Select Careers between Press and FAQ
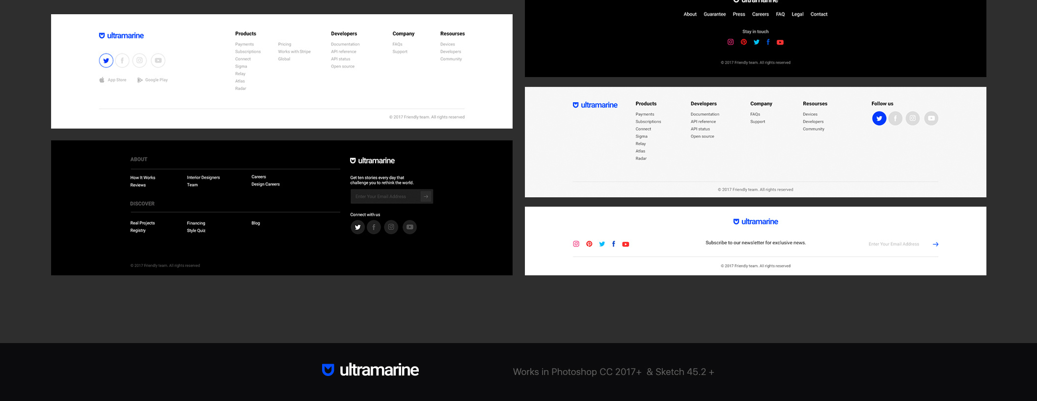This screenshot has height=401, width=1037. 760,14
